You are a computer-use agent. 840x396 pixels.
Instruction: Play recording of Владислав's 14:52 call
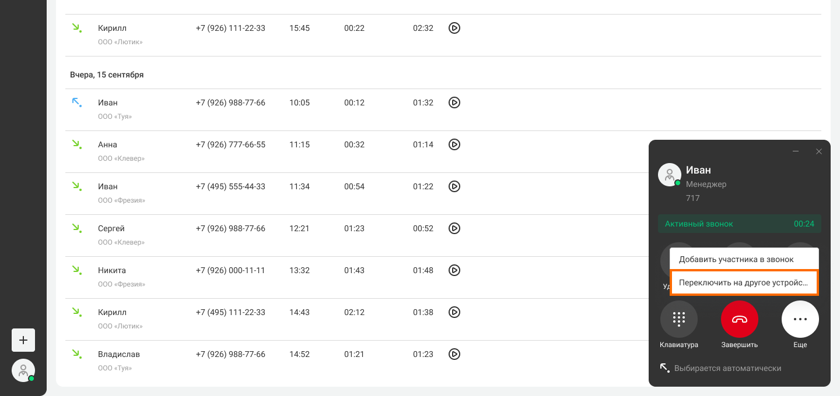click(x=454, y=354)
